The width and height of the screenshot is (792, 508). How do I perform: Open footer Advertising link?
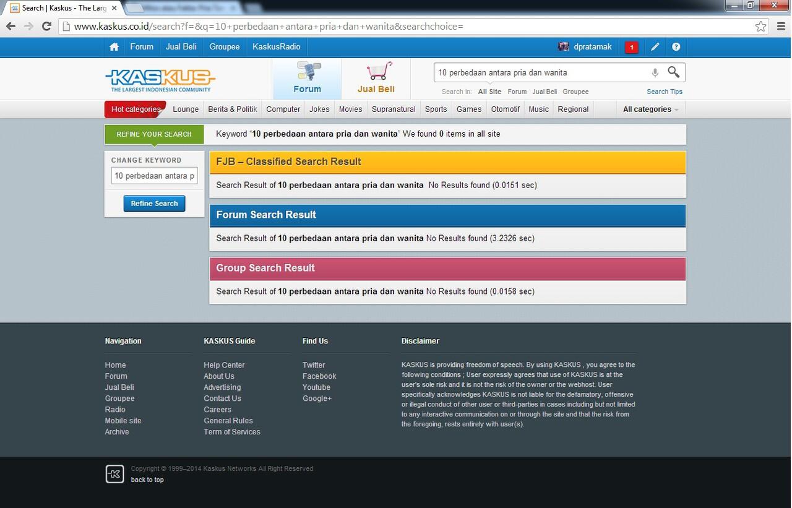pyautogui.click(x=222, y=387)
